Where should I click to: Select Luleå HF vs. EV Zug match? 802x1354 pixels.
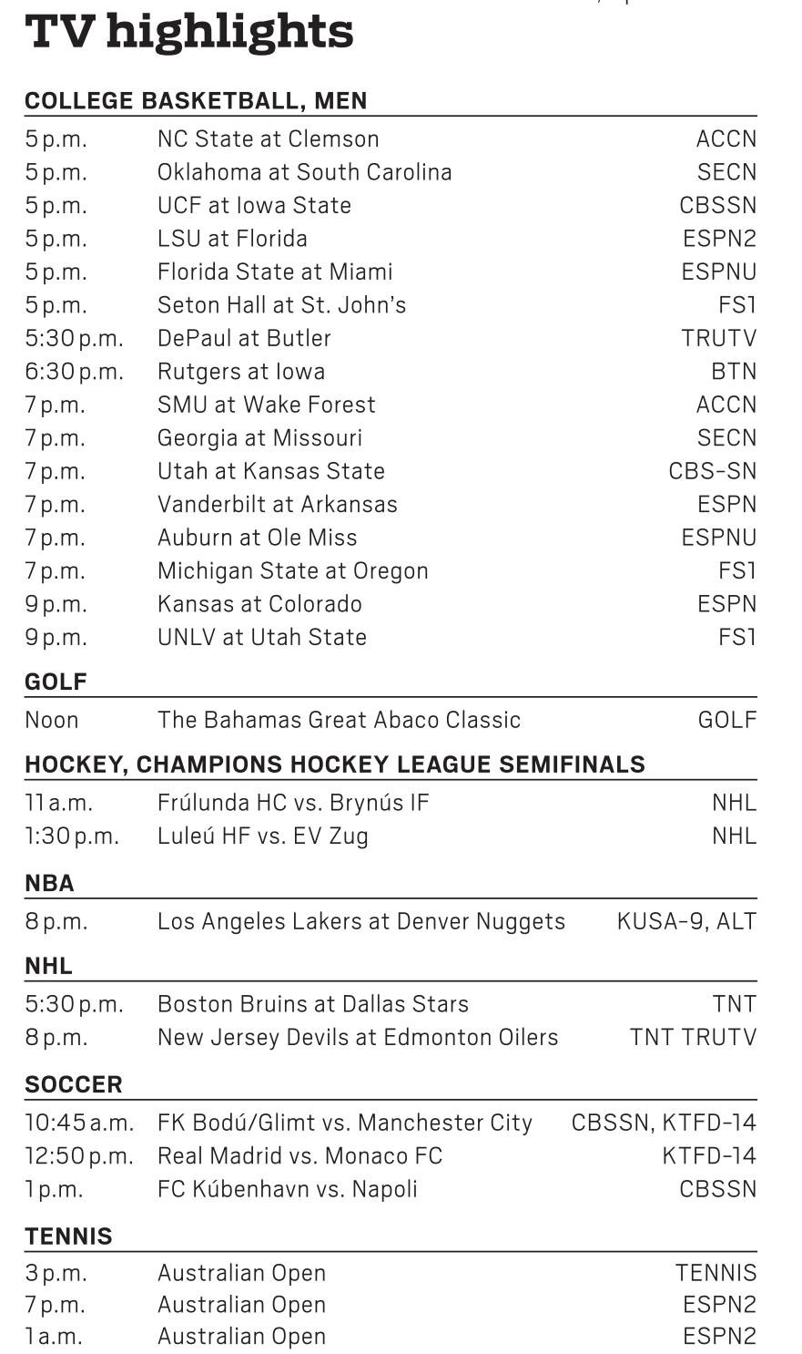point(262,836)
